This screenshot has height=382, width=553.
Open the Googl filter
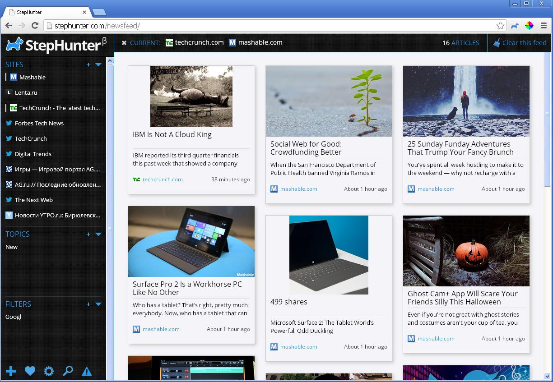(x=13, y=317)
